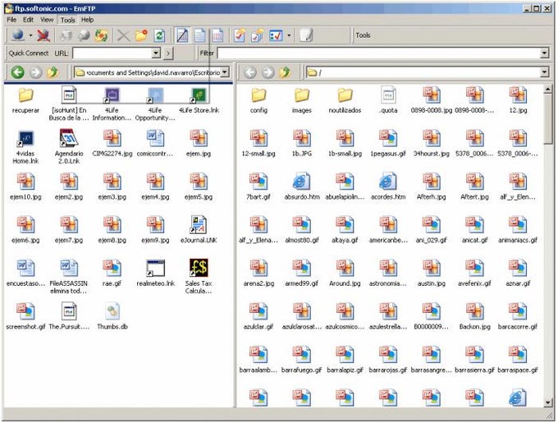Open the Help menu
Image resolution: width=558 pixels, height=423 pixels.
(x=87, y=20)
